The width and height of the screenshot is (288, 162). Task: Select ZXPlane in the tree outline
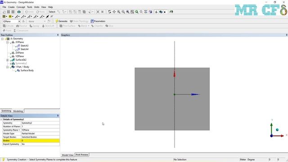point(19,53)
